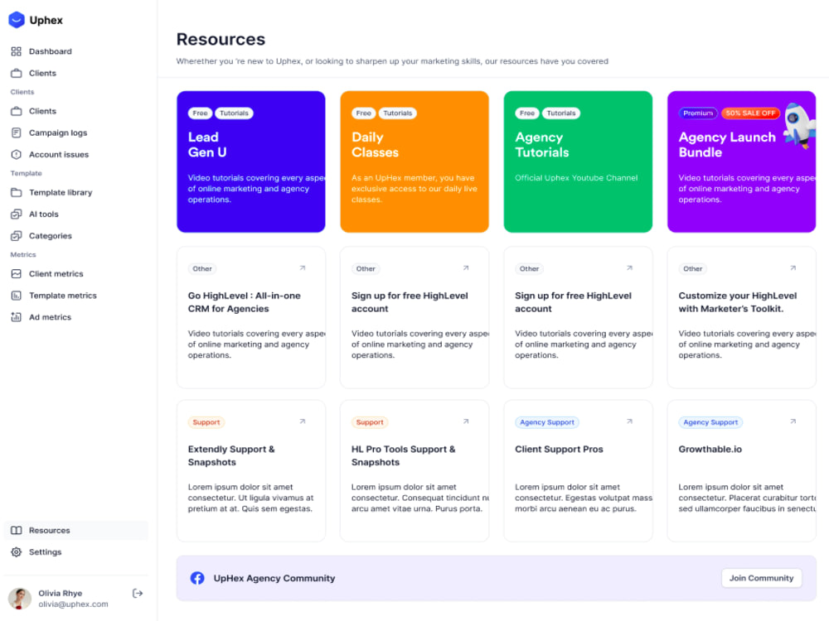The height and width of the screenshot is (621, 829).
Task: Open the Daily Classes card
Action: click(x=414, y=161)
